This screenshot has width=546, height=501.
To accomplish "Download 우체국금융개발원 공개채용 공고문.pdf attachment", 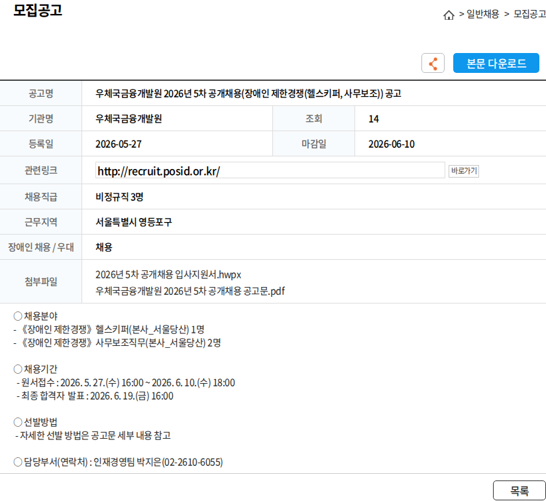I will pos(190,291).
